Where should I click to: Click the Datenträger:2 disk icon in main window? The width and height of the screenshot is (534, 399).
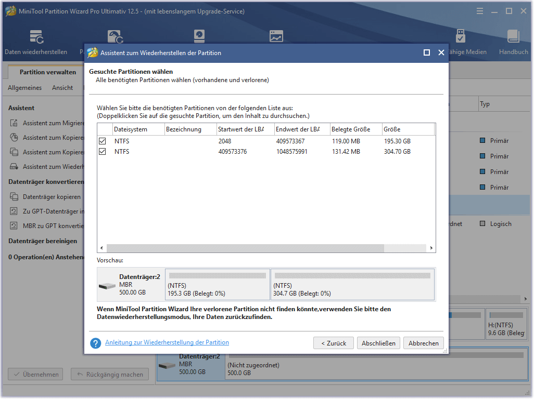(167, 366)
